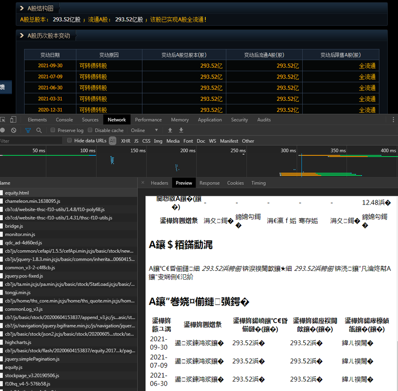Toggle the device toolbar icon

point(13,119)
